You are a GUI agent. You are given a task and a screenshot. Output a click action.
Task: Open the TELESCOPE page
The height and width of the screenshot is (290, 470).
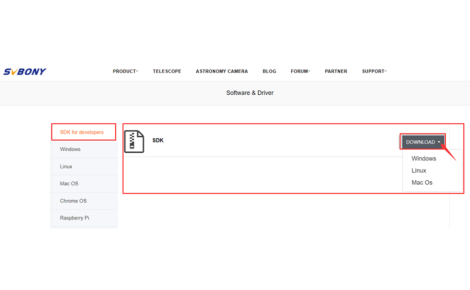point(167,72)
